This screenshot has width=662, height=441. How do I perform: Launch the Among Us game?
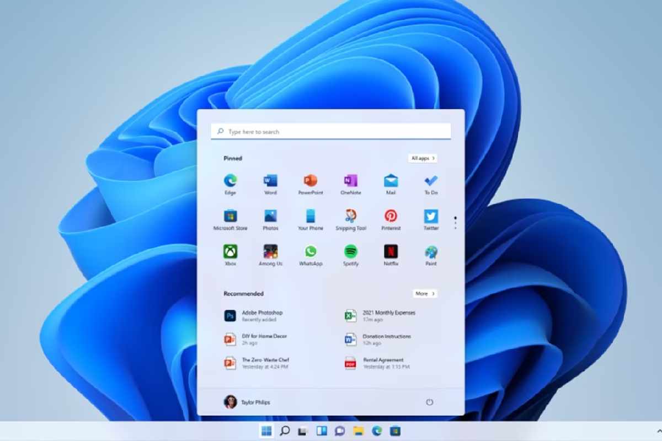[x=270, y=255]
